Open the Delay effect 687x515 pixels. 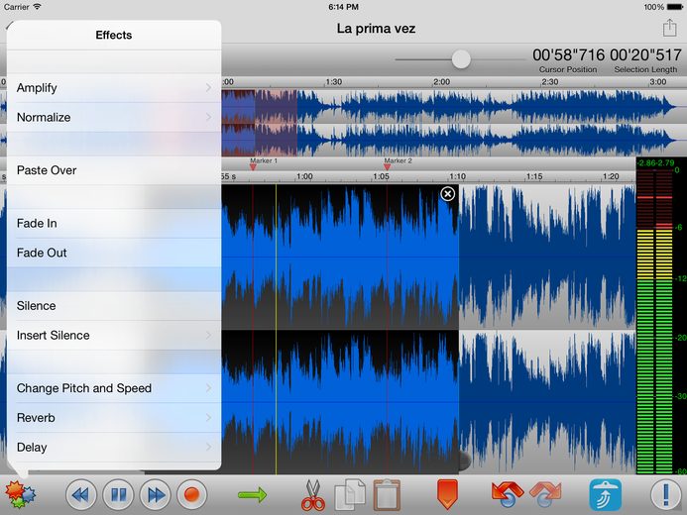click(114, 448)
